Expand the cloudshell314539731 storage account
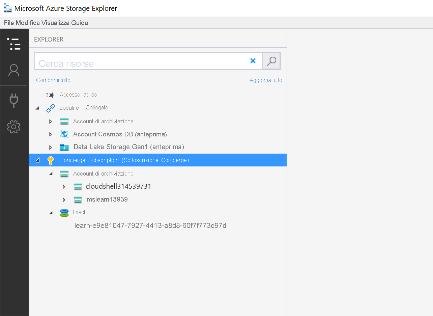433x316 pixels. [64, 187]
